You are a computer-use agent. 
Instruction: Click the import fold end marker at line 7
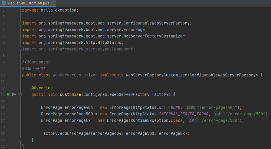[20, 49]
